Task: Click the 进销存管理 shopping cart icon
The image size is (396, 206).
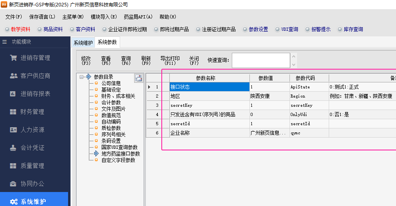Action: (13, 58)
